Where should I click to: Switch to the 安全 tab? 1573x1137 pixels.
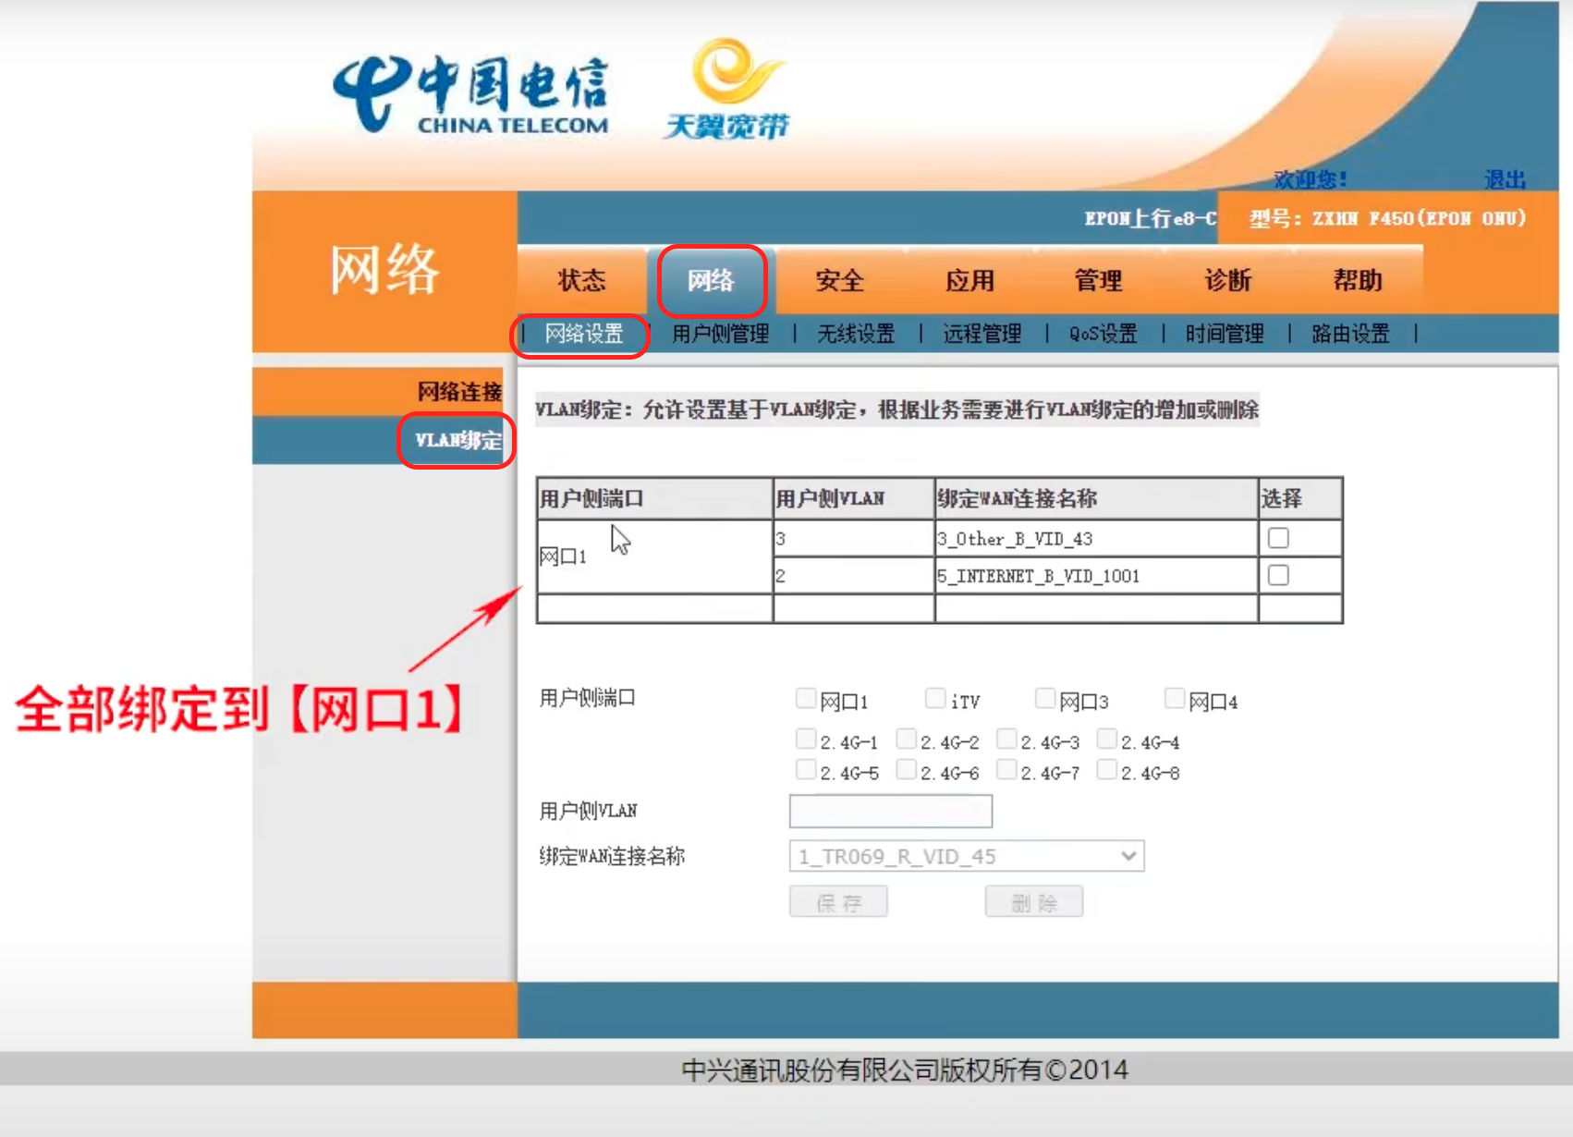pyautogui.click(x=839, y=281)
